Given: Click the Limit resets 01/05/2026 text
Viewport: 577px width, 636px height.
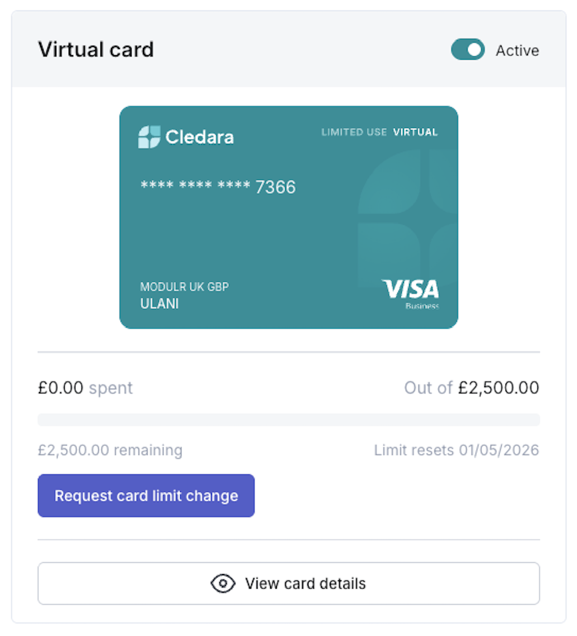Looking at the screenshot, I should point(456,450).
